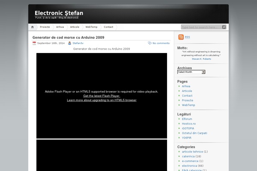The image size is (257, 171).
Task: Open the Elforum link under Legături
Action: 187,119
